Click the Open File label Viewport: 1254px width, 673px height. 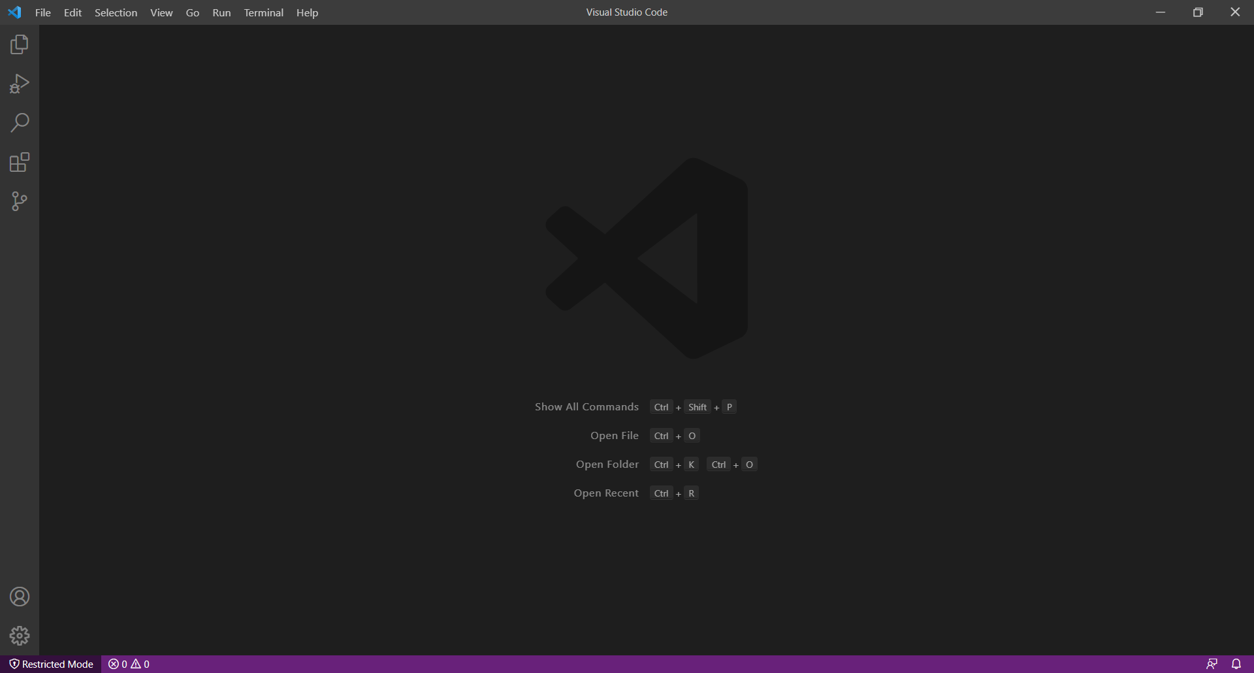615,436
